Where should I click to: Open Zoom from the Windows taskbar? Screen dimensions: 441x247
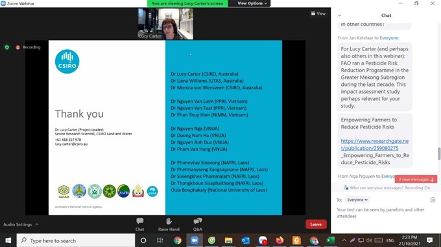[195, 241]
